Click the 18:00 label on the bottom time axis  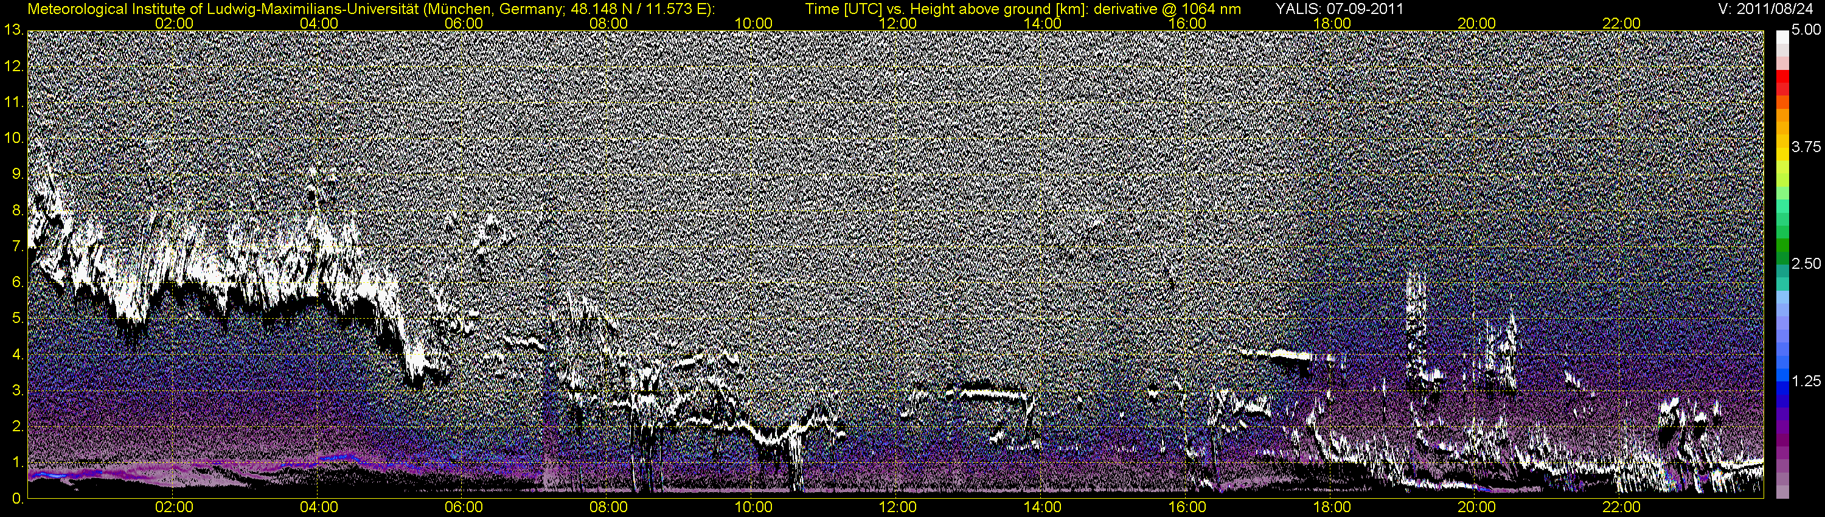(1332, 507)
